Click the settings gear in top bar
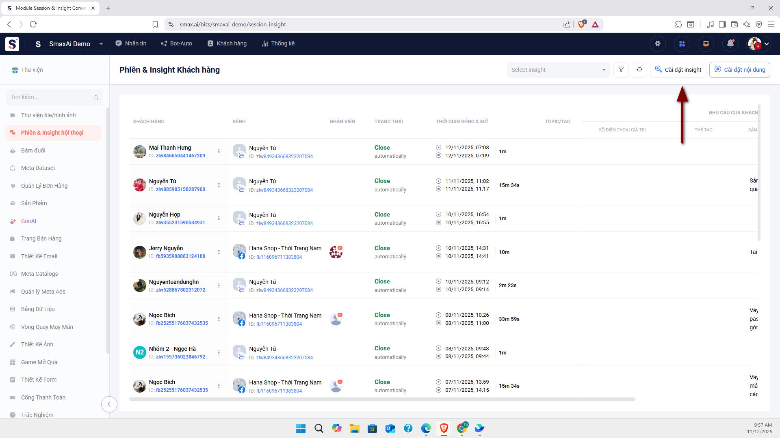780x438 pixels. [x=658, y=44]
